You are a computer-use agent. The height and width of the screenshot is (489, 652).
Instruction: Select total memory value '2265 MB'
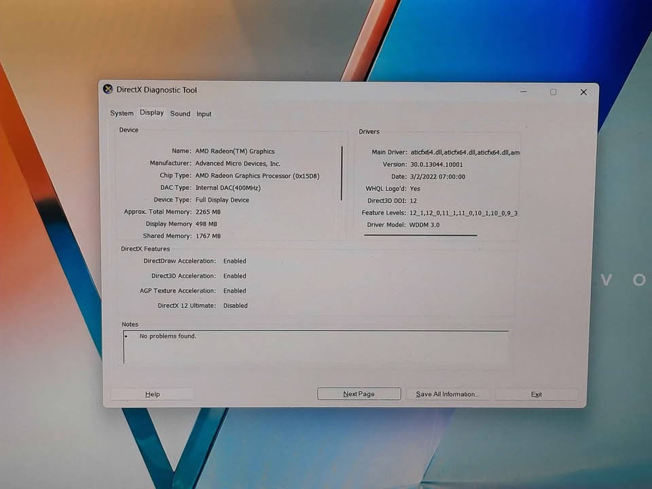208,212
